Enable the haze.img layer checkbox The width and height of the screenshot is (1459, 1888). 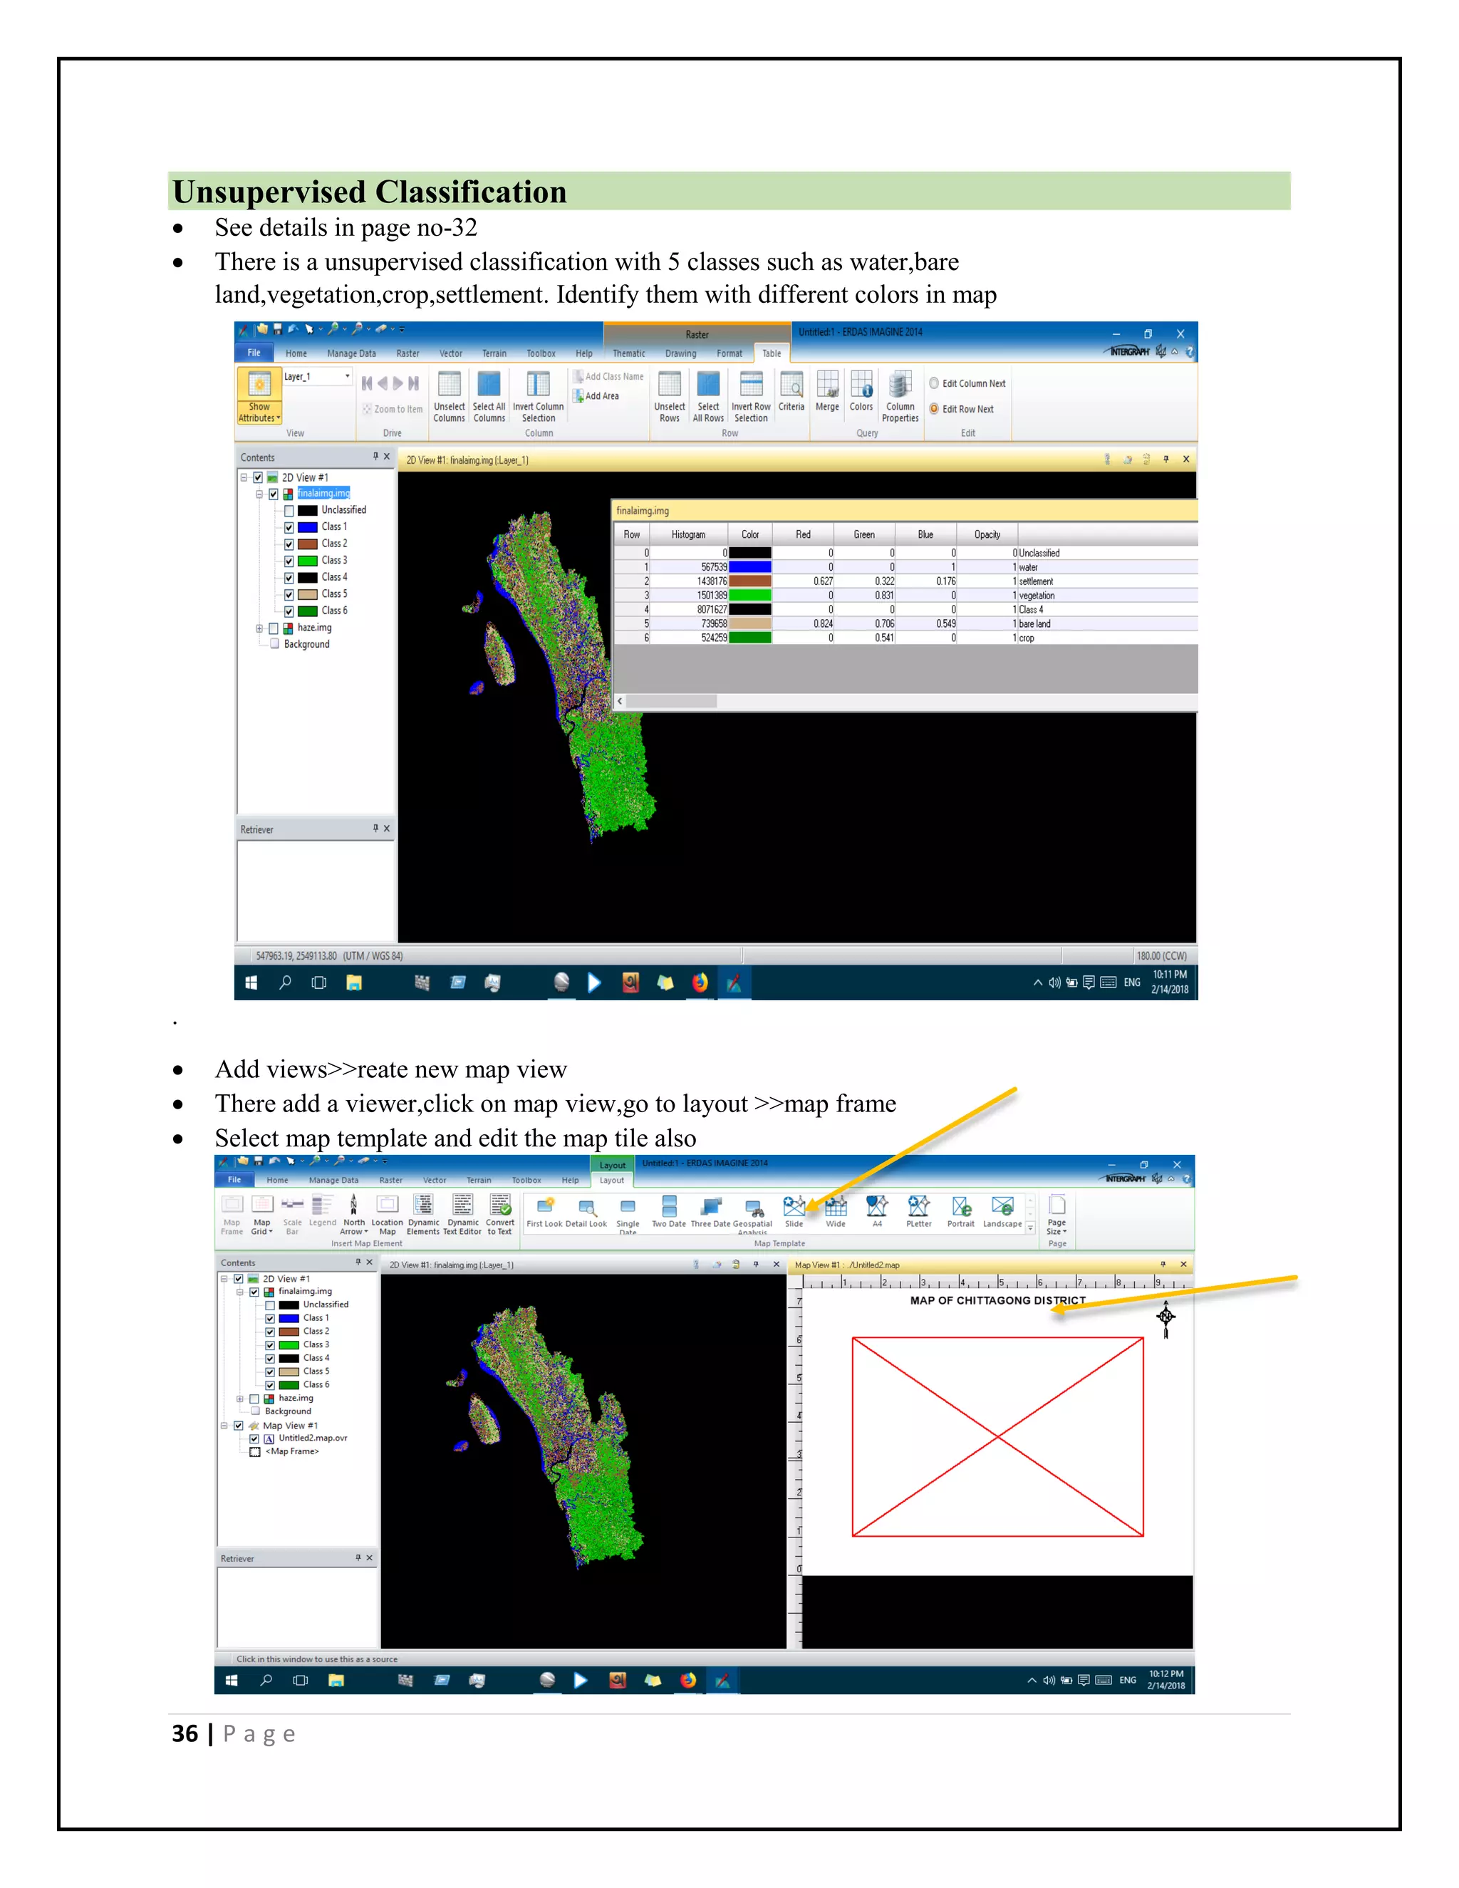274,628
